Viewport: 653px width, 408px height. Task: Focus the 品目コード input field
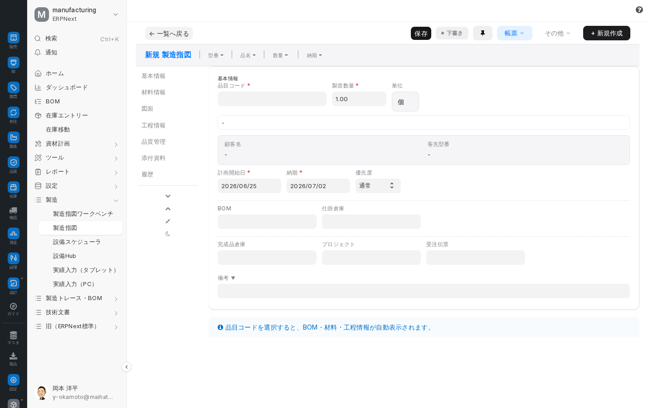[x=272, y=99]
